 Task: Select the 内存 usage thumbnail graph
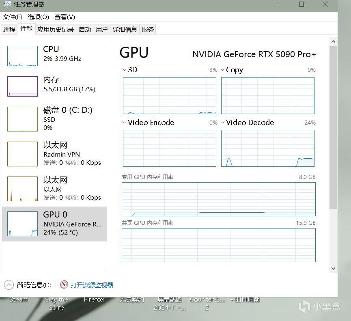coord(22,86)
